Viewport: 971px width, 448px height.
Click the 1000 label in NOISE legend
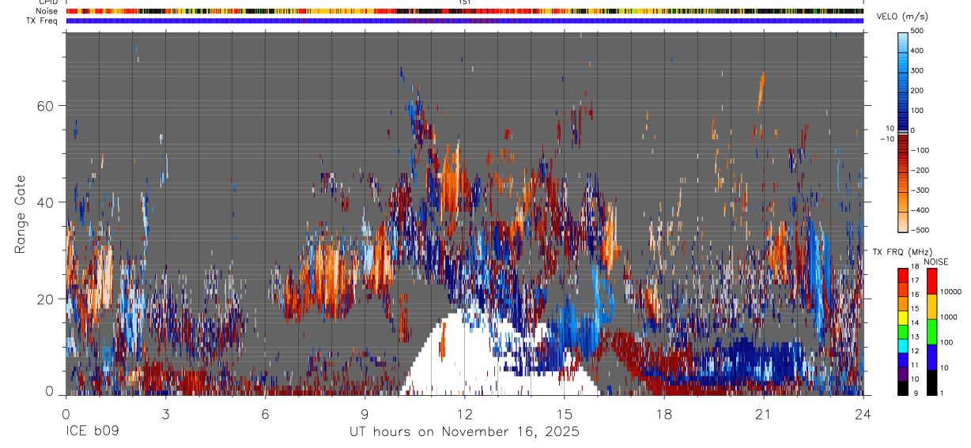pyautogui.click(x=949, y=317)
